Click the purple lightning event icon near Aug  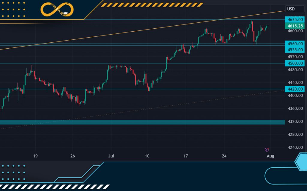coord(267,149)
